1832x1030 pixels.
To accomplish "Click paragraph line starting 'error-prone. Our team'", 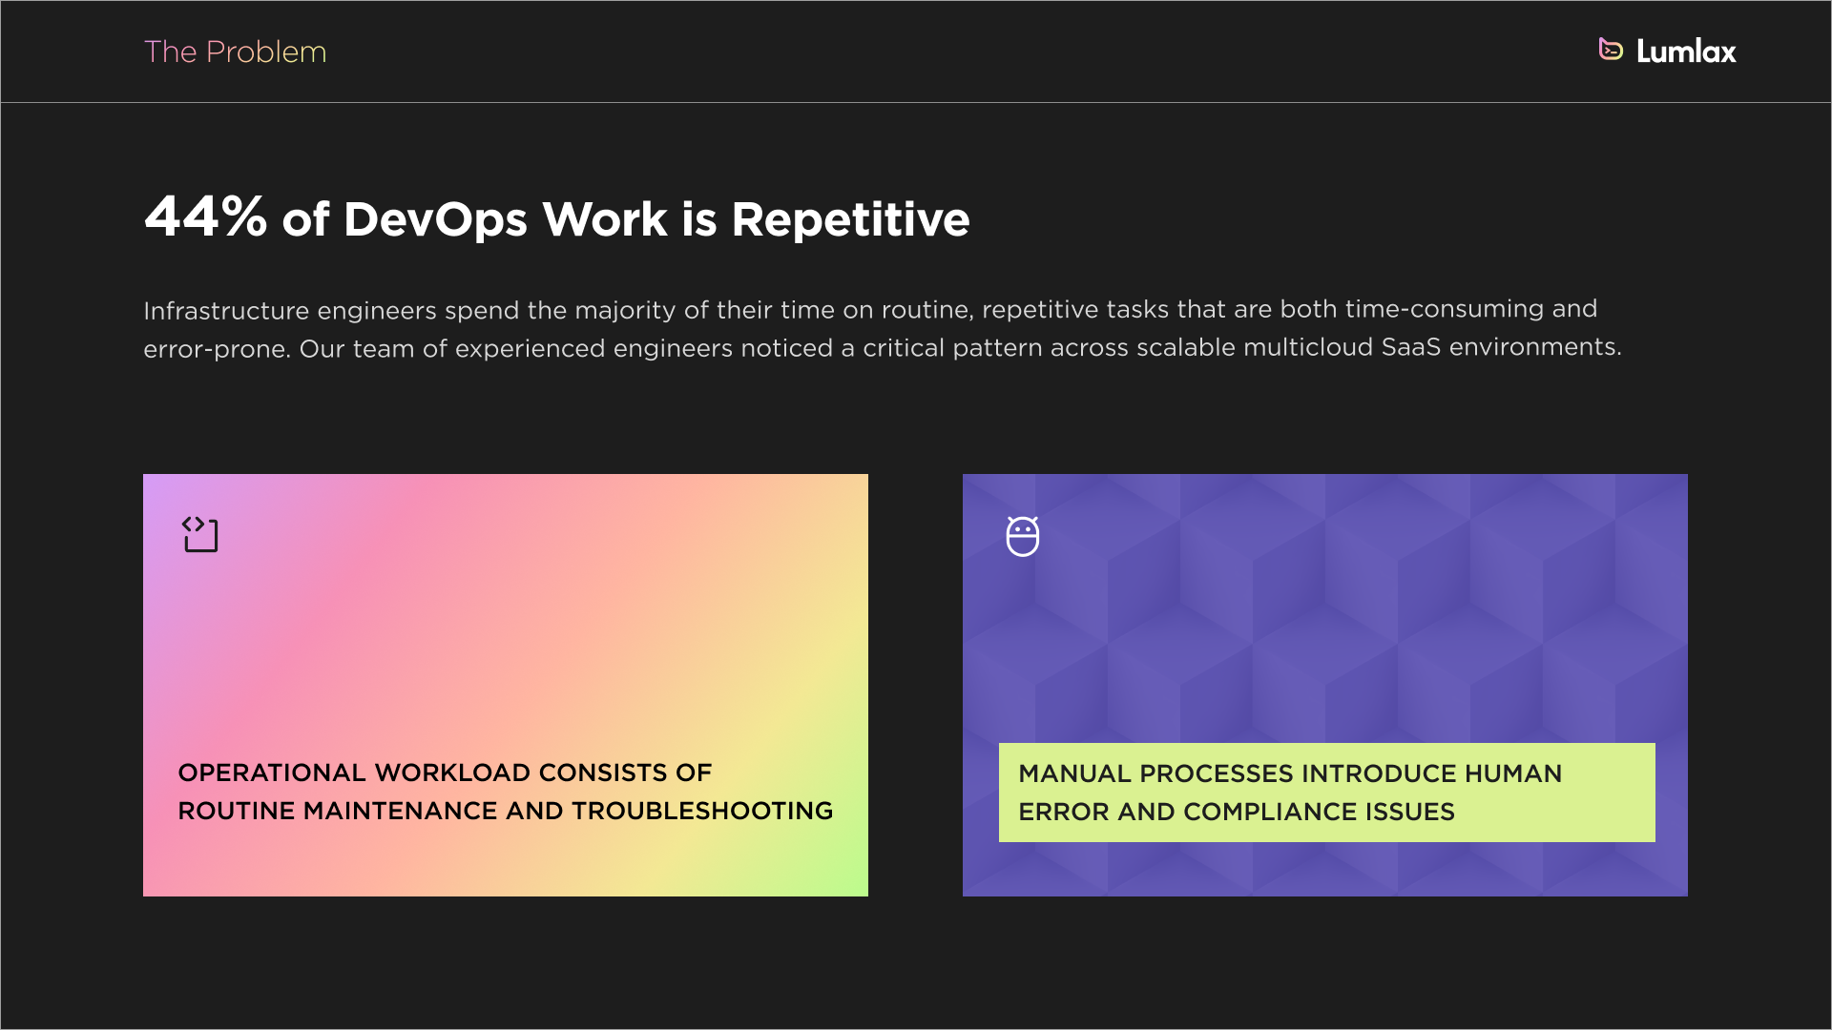I will click(882, 348).
